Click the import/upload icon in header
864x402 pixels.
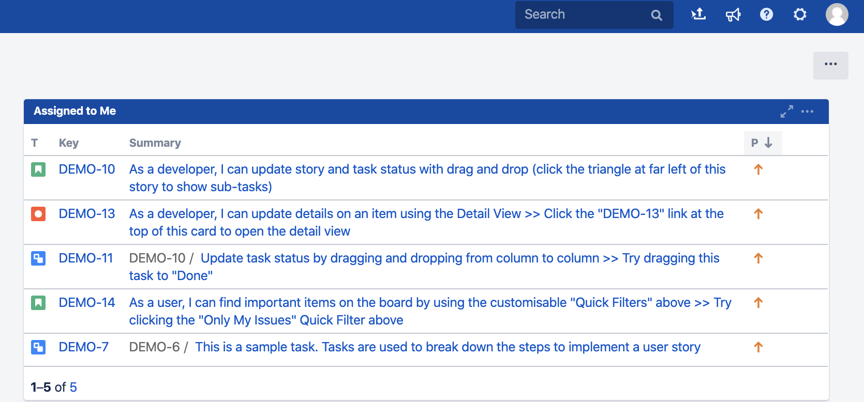click(698, 14)
